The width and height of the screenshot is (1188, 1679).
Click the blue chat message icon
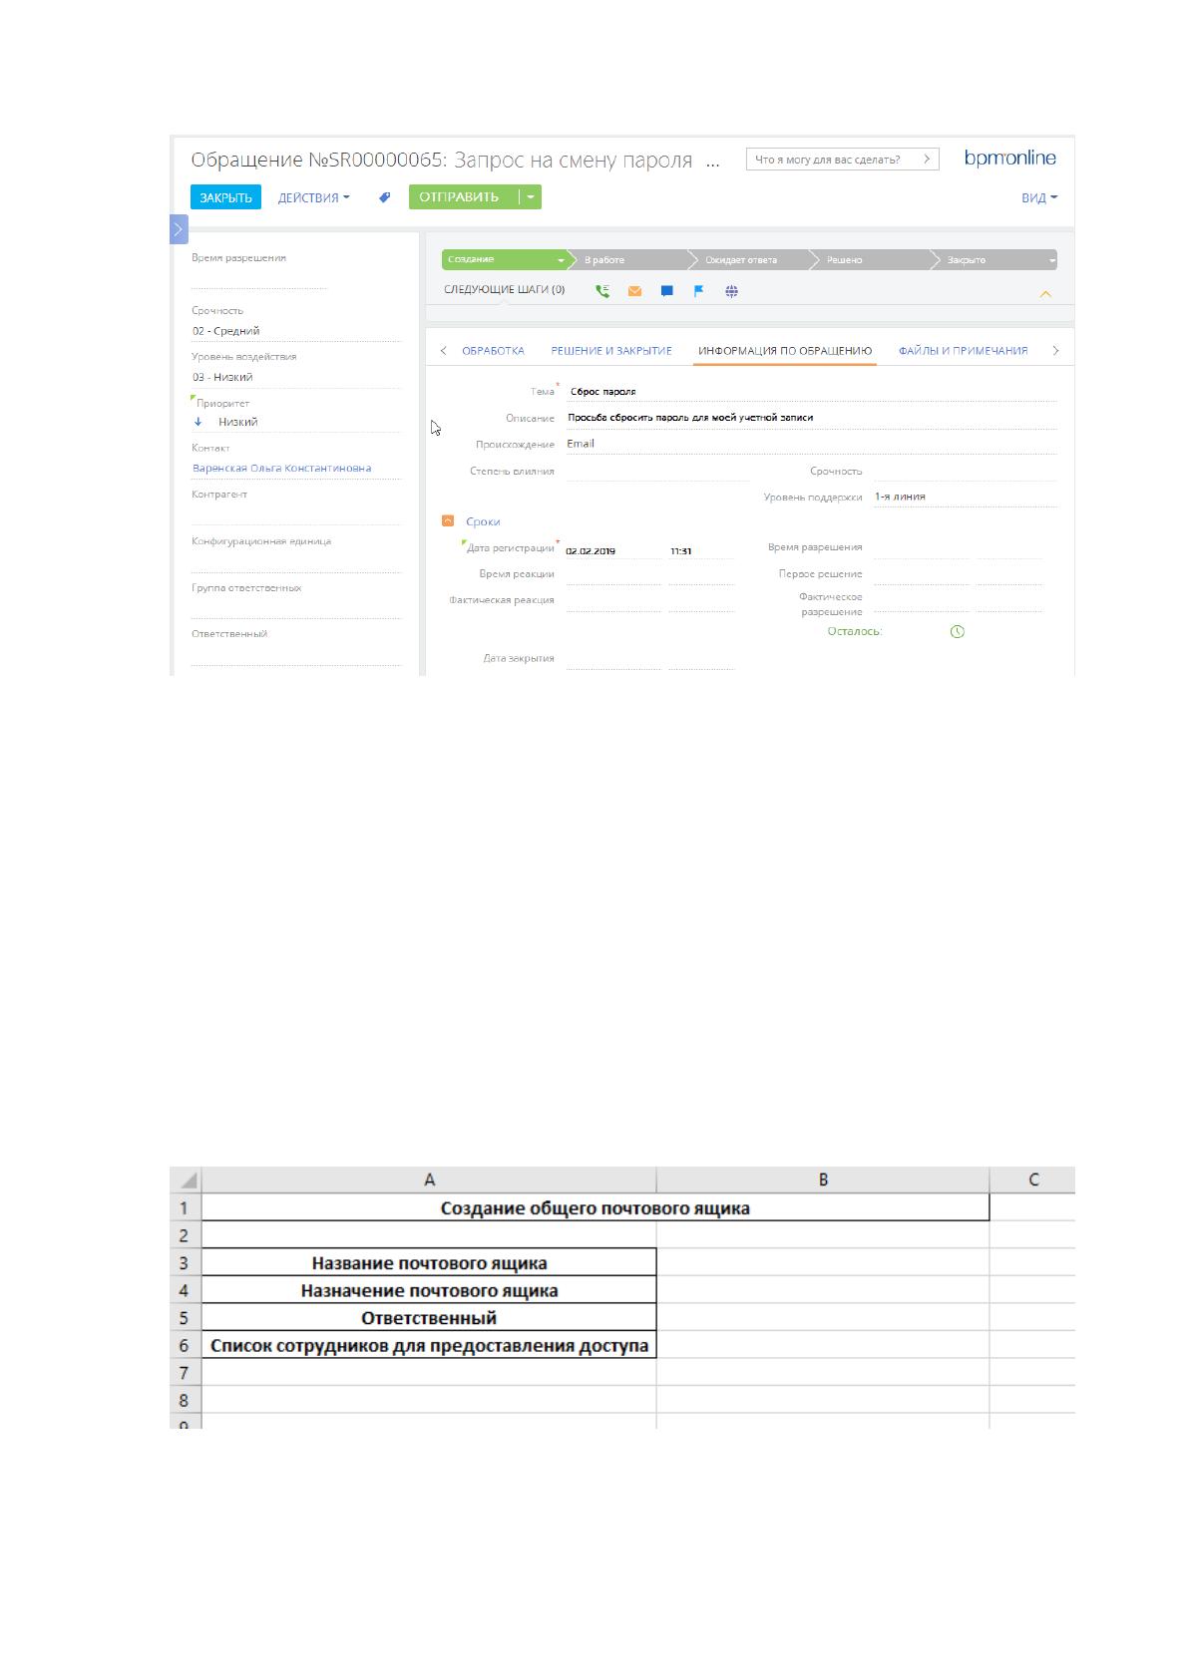[666, 291]
